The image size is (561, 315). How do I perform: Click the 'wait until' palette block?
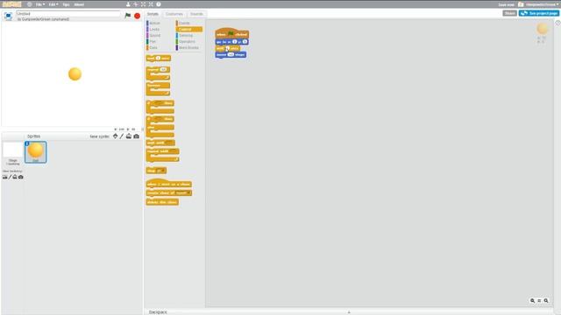coord(160,143)
